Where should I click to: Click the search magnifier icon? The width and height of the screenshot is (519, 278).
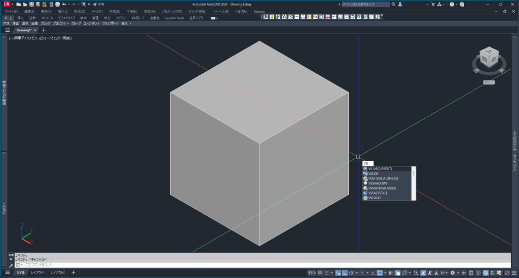[x=393, y=4]
